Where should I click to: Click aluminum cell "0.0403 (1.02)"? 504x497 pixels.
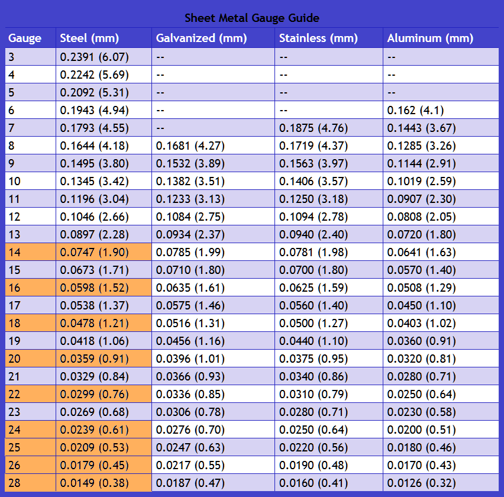point(441,323)
